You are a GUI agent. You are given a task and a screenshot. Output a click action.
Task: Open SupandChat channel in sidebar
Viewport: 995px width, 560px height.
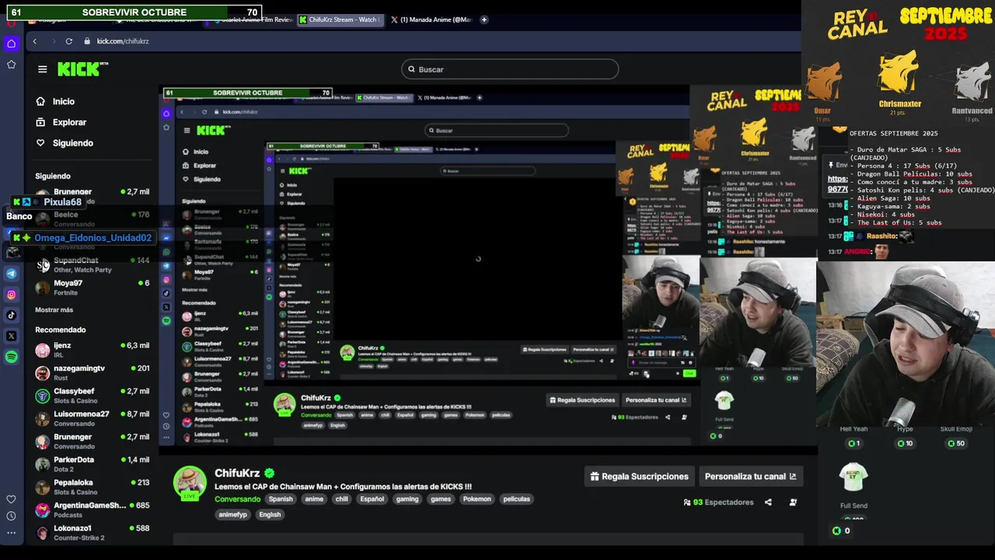click(92, 264)
